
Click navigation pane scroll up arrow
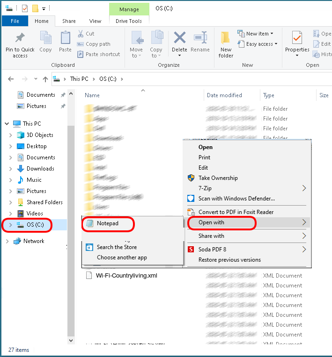coord(71,93)
